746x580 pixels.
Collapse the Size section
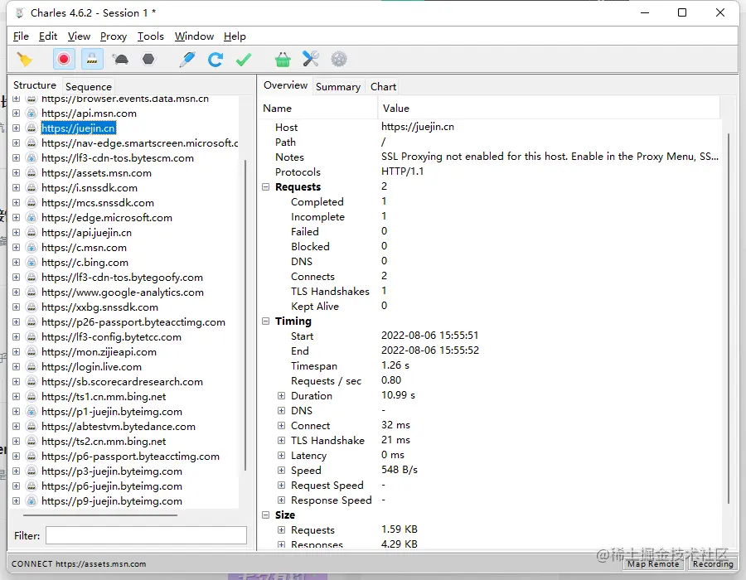tap(266, 515)
